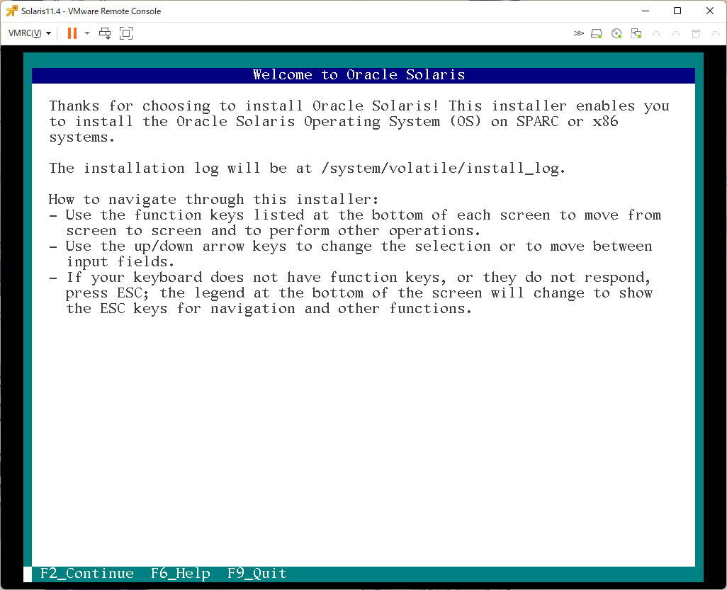Click F9_Quit in the legend bar
Image resolution: width=727 pixels, height=590 pixels.
pos(257,574)
